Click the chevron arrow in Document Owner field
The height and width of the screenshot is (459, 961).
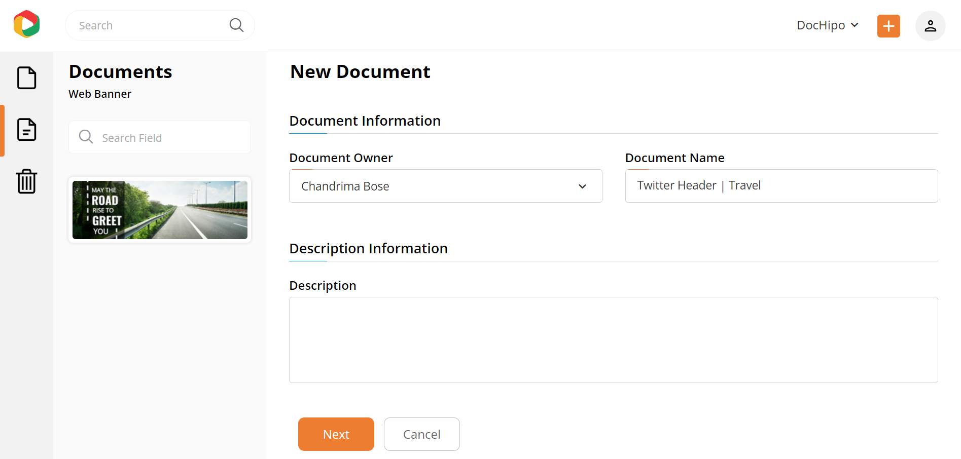pos(582,186)
